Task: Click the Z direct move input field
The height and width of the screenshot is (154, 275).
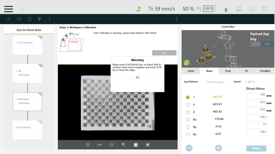Action: point(256,111)
